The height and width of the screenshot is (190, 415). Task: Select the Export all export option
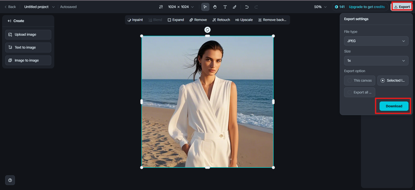(360, 92)
